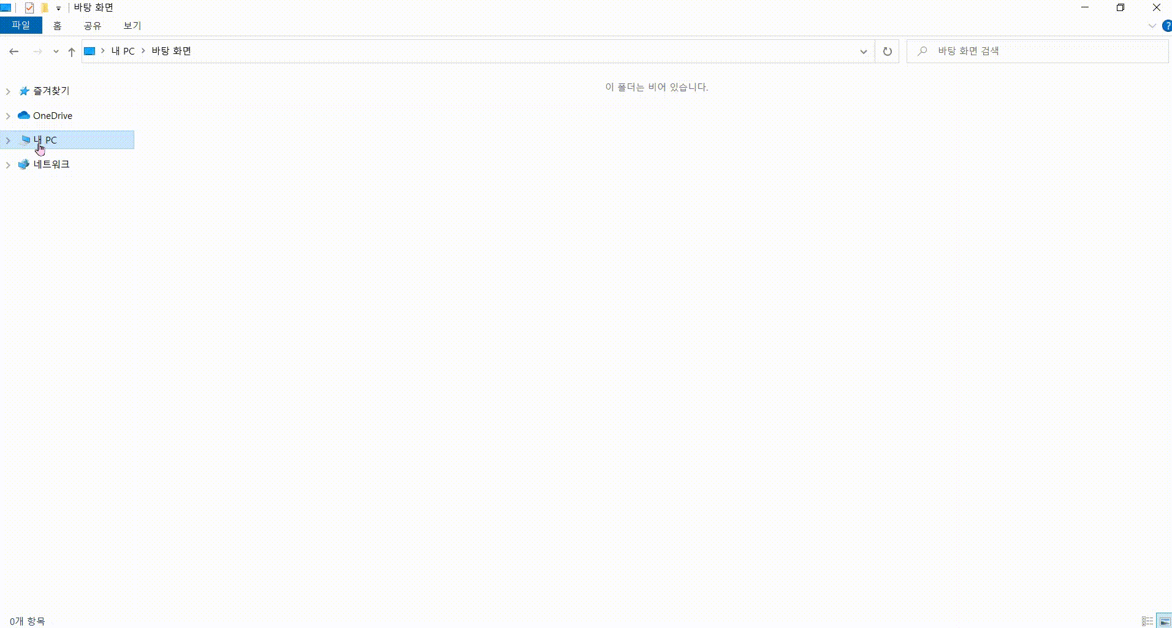Click the 0개 항목 status bar text
This screenshot has width=1172, height=628.
pos(28,621)
